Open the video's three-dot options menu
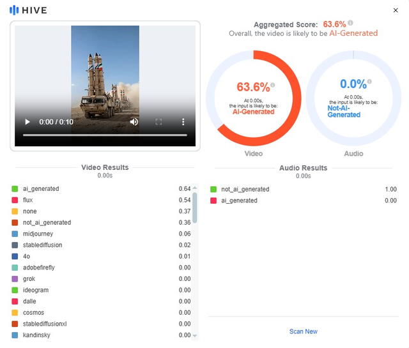The image size is (409, 348). click(183, 122)
